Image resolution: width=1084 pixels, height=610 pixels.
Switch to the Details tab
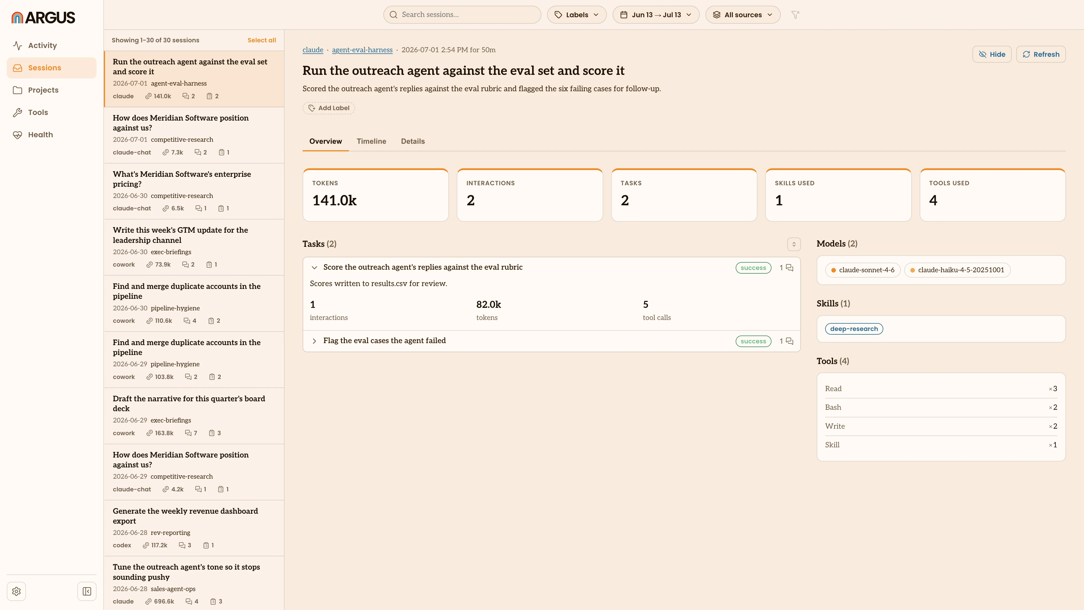pyautogui.click(x=412, y=141)
